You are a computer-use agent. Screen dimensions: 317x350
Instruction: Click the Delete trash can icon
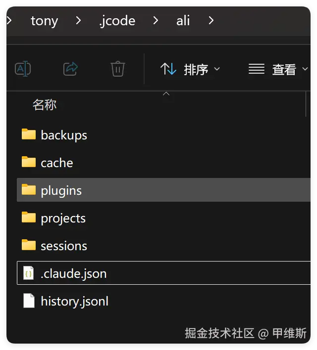tap(117, 69)
